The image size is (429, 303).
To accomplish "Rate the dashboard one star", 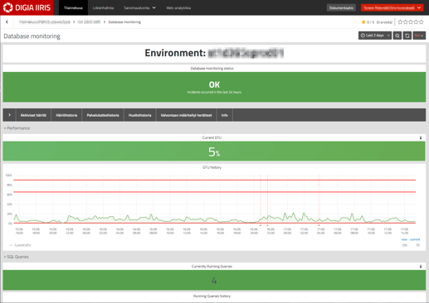I will point(400,22).
